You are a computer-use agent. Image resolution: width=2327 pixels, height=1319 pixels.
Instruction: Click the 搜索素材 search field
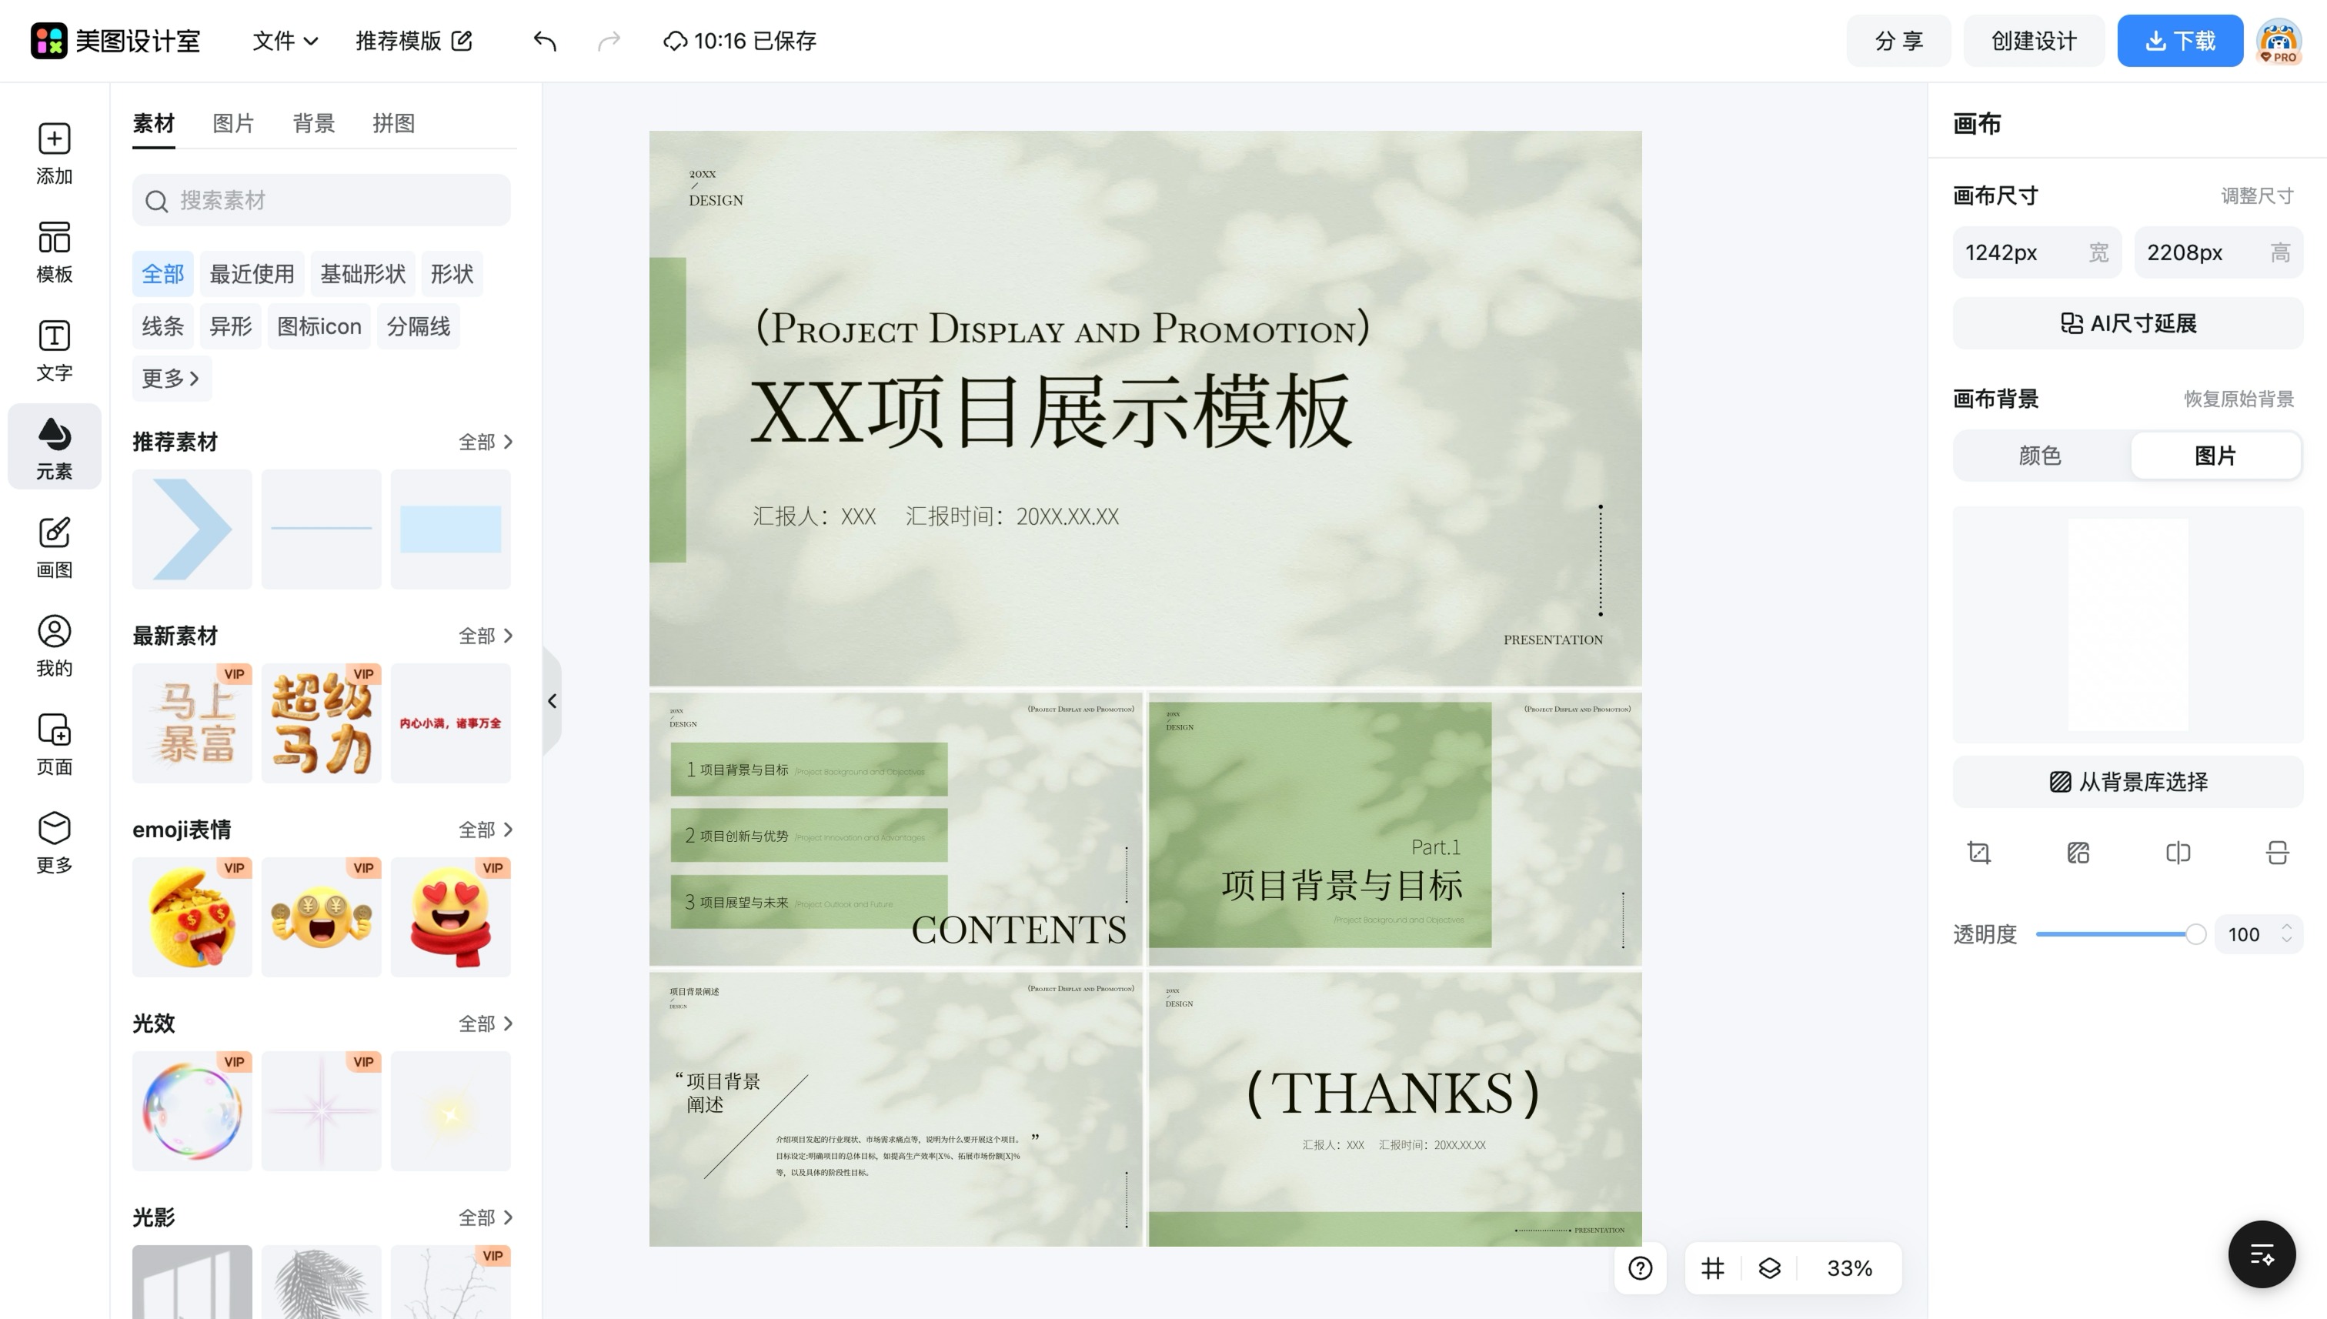point(322,200)
